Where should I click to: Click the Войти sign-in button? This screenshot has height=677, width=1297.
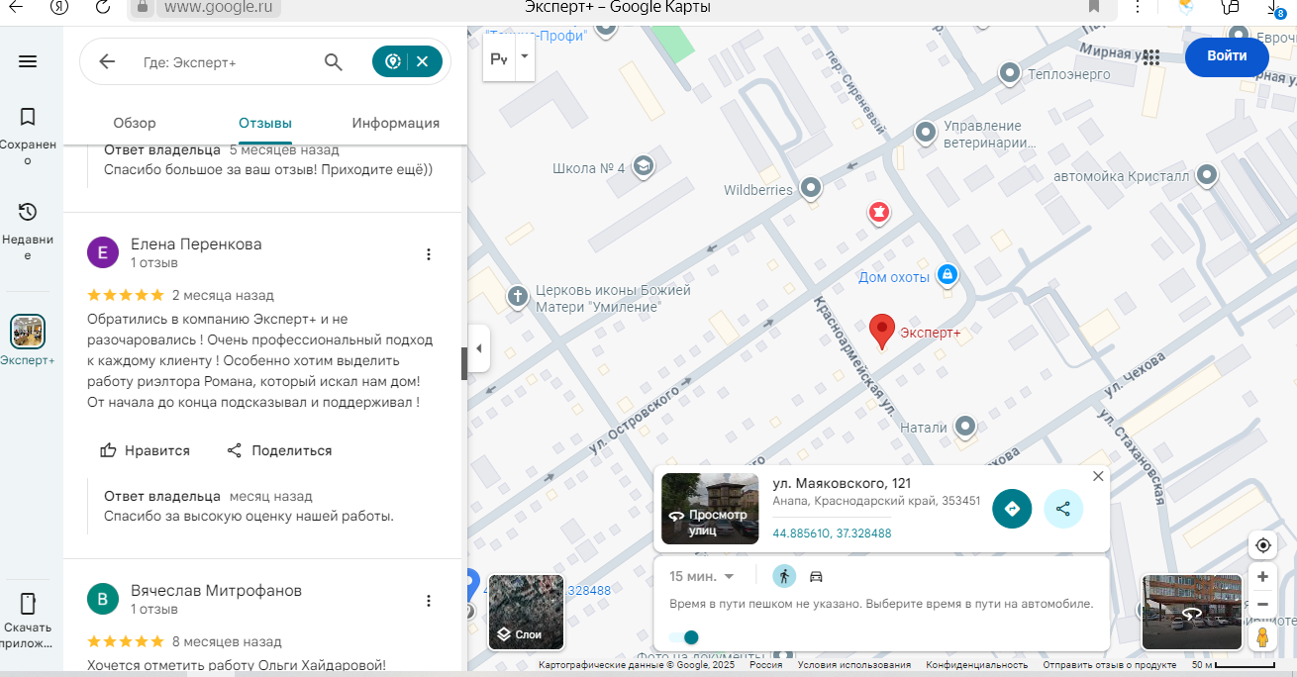click(1227, 56)
